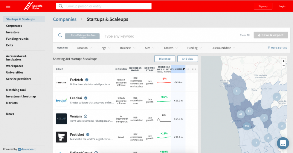Click Clear All filters
Screen dimensions: 293x153
245,35
